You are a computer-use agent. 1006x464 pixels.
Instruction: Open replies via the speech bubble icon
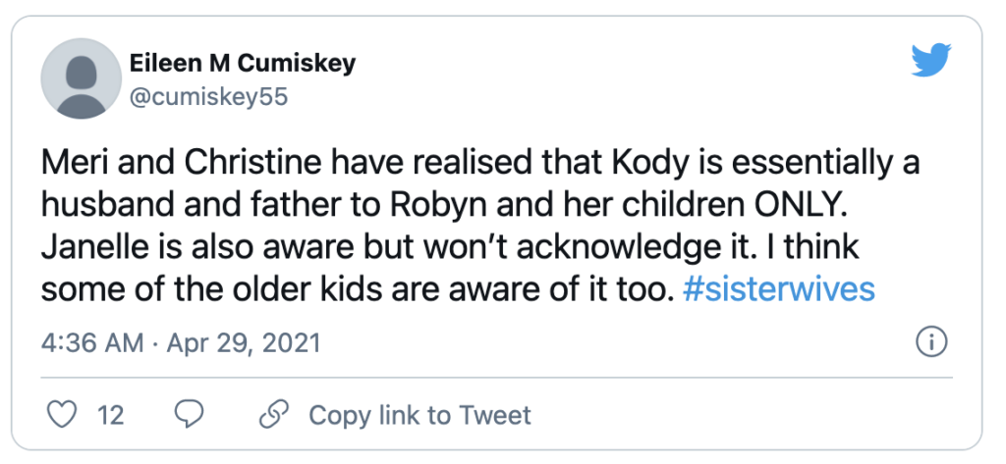[190, 415]
